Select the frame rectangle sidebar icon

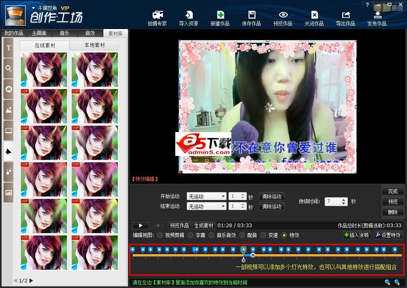pos(9,130)
